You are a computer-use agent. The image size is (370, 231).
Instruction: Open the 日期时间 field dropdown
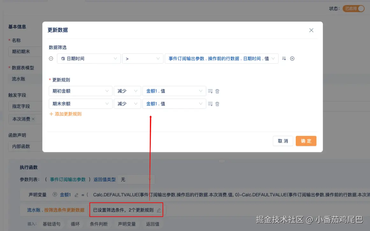(89, 59)
